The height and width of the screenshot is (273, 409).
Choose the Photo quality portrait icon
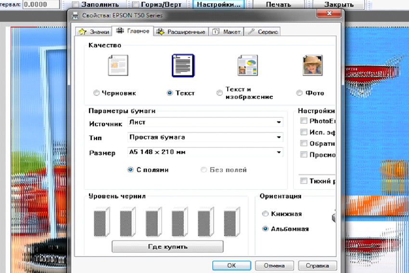pyautogui.click(x=312, y=65)
